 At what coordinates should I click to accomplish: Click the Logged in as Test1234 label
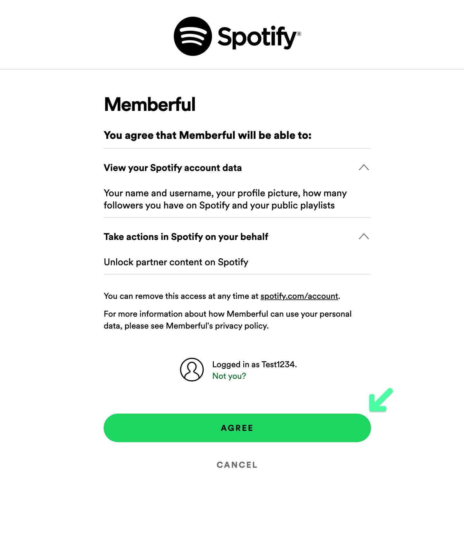(255, 364)
